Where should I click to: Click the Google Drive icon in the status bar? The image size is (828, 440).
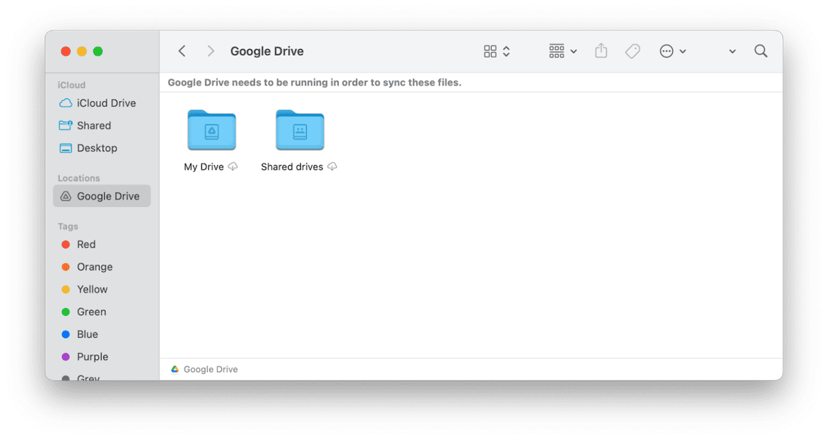point(175,368)
